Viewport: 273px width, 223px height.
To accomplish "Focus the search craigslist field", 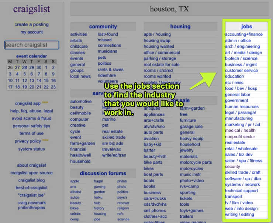I will 32,45.
